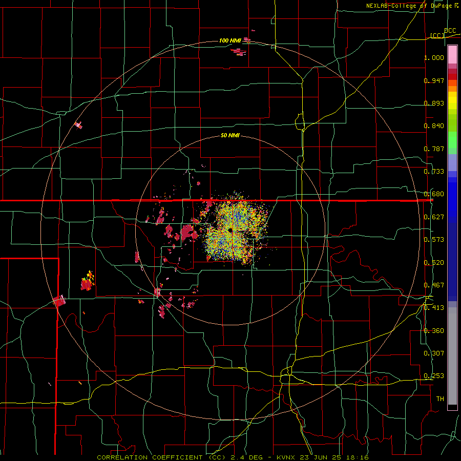Click the 0.787 color scale value
The height and width of the screenshot is (461, 461).
[434, 149]
